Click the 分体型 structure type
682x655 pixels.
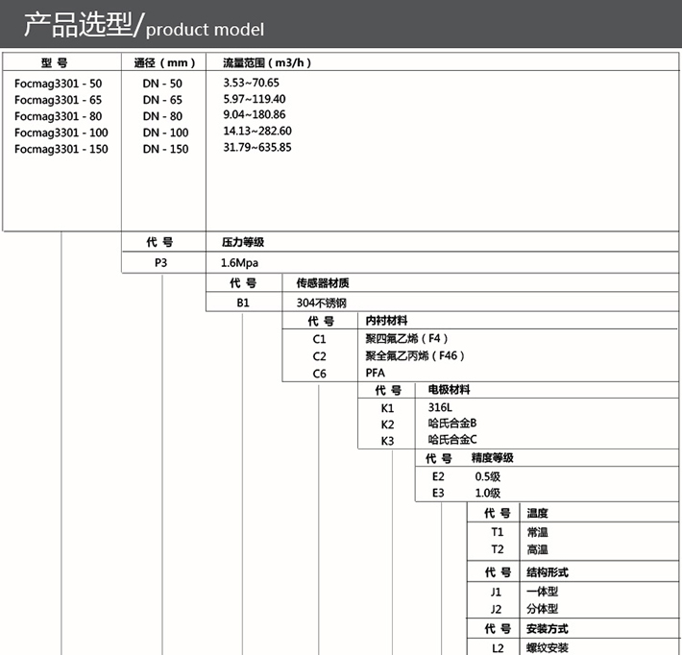pyautogui.click(x=542, y=609)
